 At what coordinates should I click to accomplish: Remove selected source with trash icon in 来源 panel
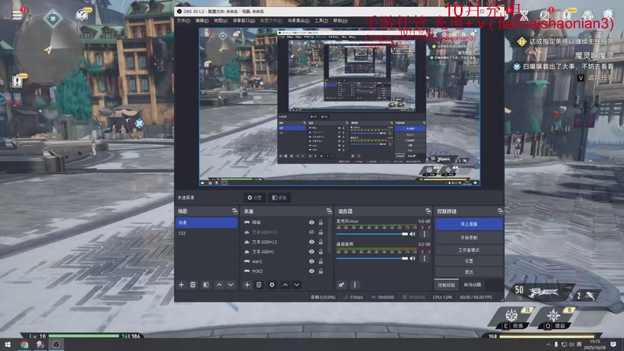point(259,285)
